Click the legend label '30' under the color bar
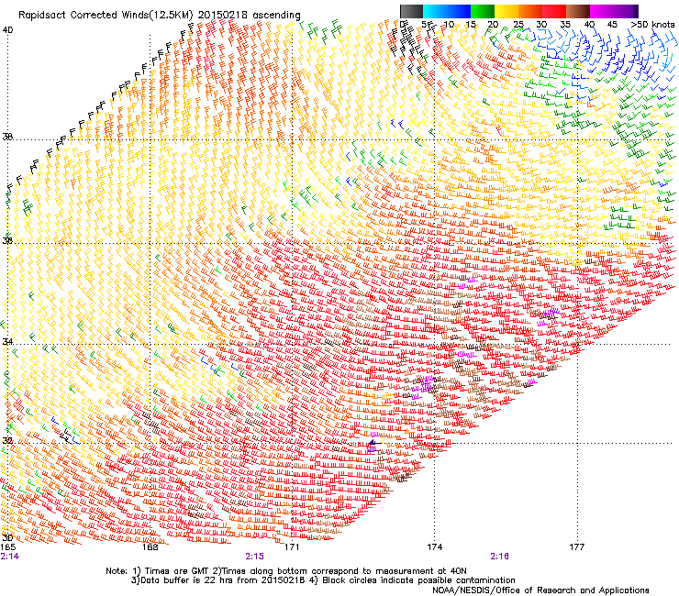Viewport: 679px width, 596px height. click(x=541, y=25)
